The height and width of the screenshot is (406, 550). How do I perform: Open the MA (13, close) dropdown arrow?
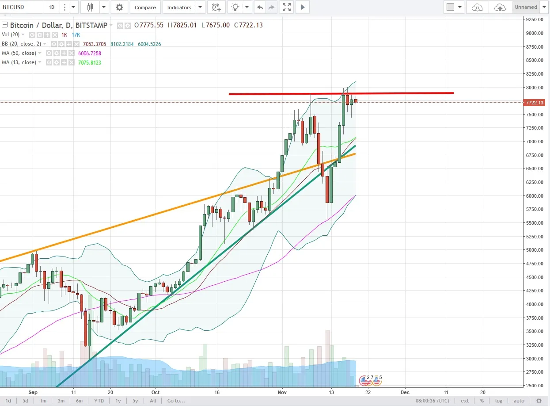point(40,62)
